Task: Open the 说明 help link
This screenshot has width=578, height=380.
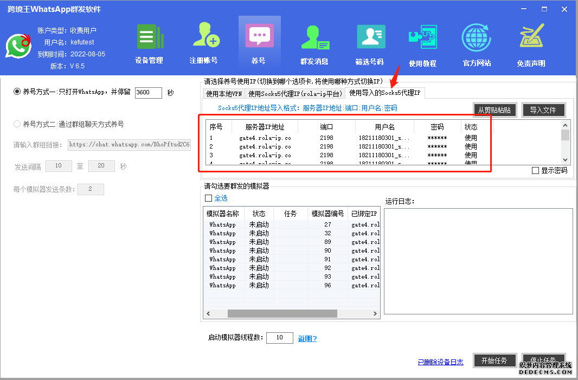Action: [x=307, y=337]
